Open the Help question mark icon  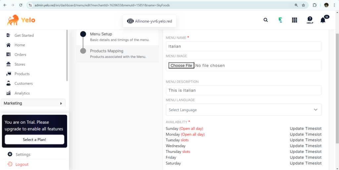pyautogui.click(x=310, y=20)
